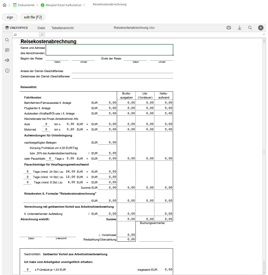Open the comments panel in sidebar
The height and width of the screenshot is (275, 268).
pyautogui.click(x=7, y=50)
